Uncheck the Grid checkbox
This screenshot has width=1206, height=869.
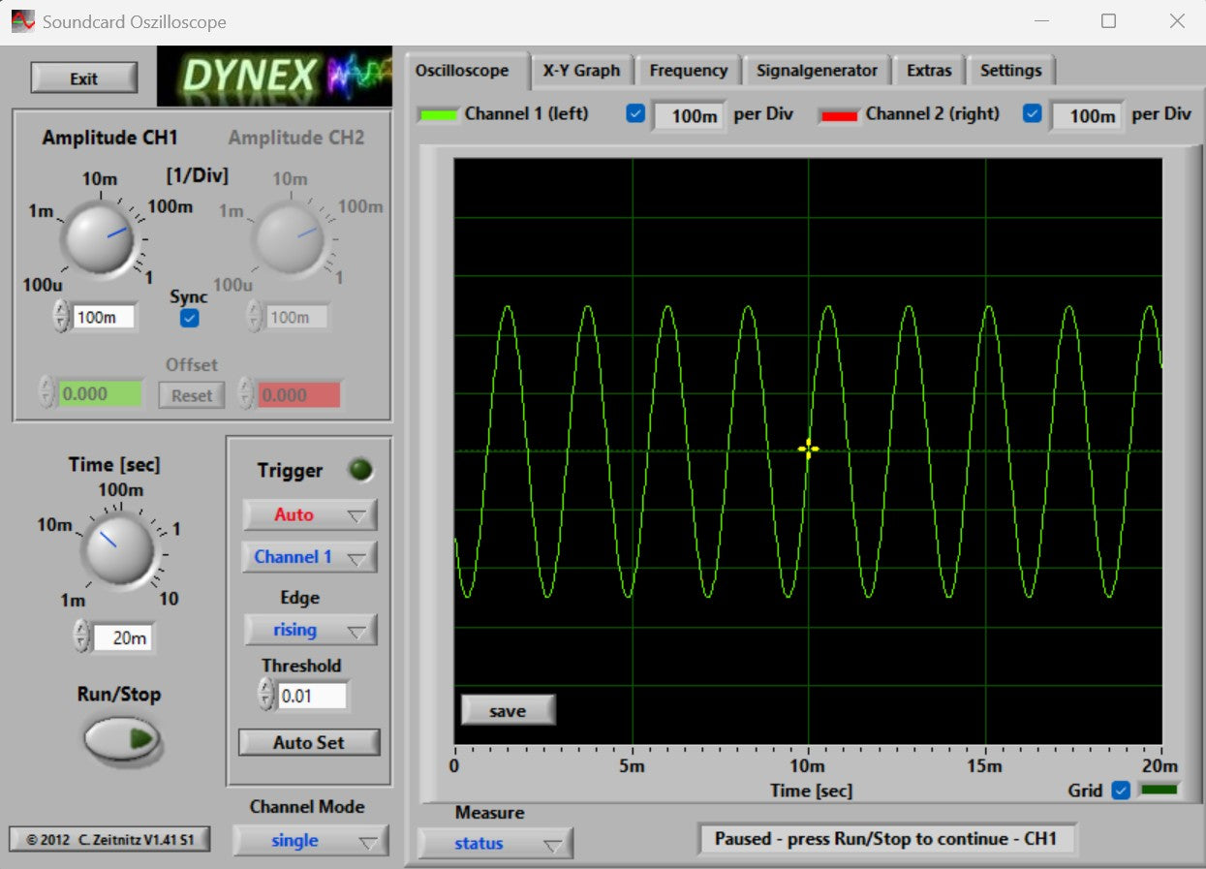pyautogui.click(x=1121, y=791)
